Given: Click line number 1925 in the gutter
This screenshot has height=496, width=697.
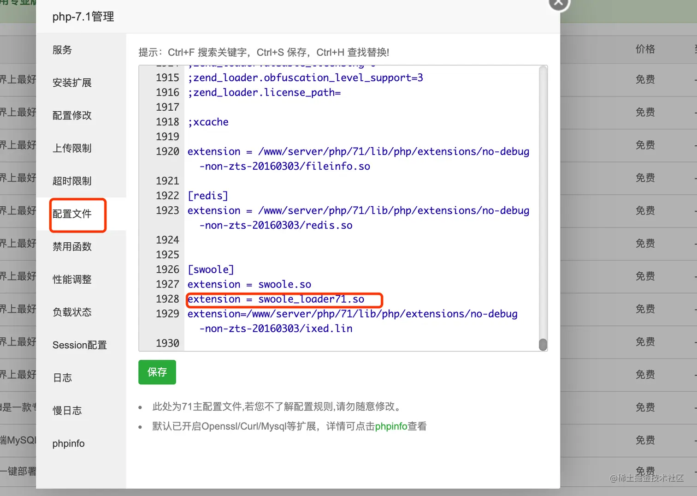Looking at the screenshot, I should coord(167,255).
